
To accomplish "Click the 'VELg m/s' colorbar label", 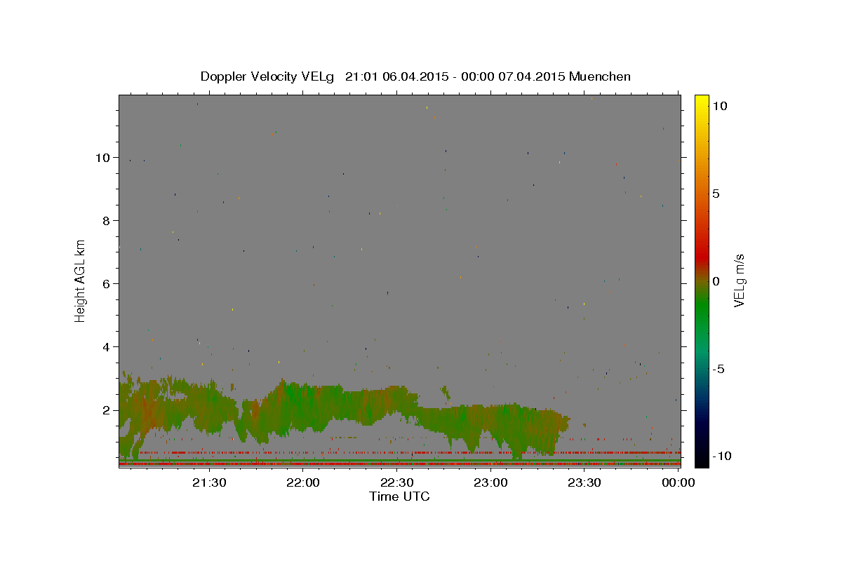I will click(740, 280).
